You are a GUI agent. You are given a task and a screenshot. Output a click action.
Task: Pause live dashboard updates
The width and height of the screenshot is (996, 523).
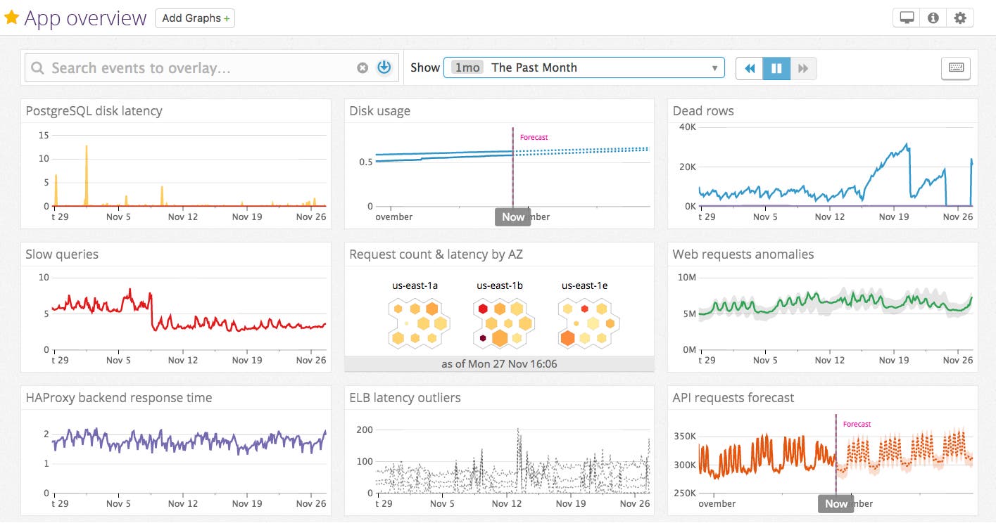776,68
